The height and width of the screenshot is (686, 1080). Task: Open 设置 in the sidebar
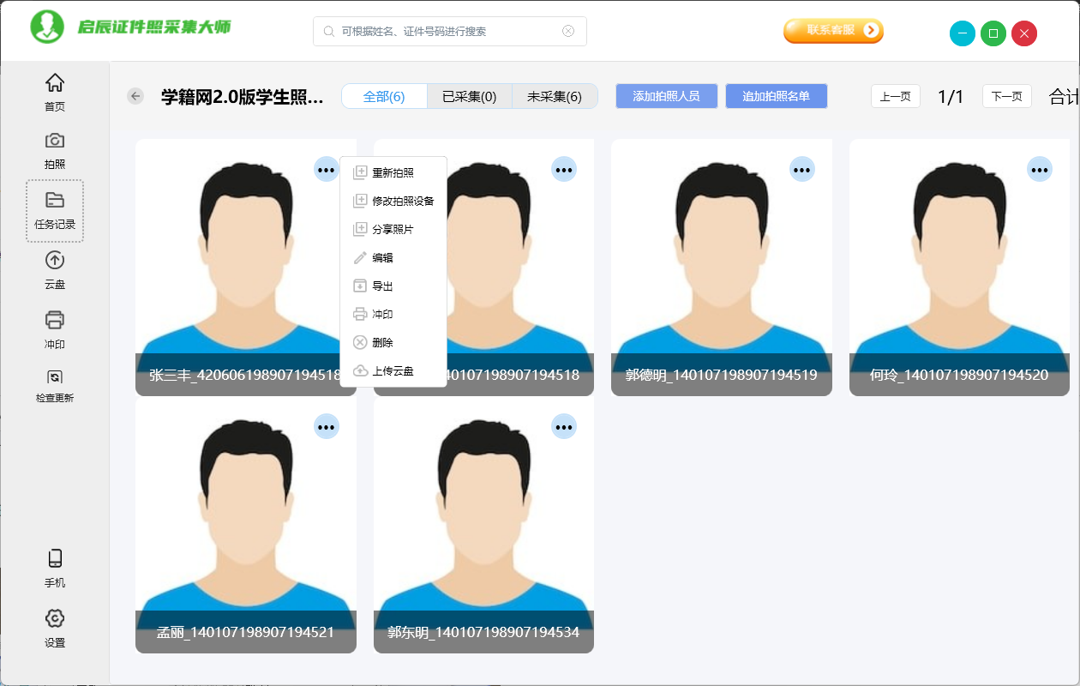coord(55,629)
